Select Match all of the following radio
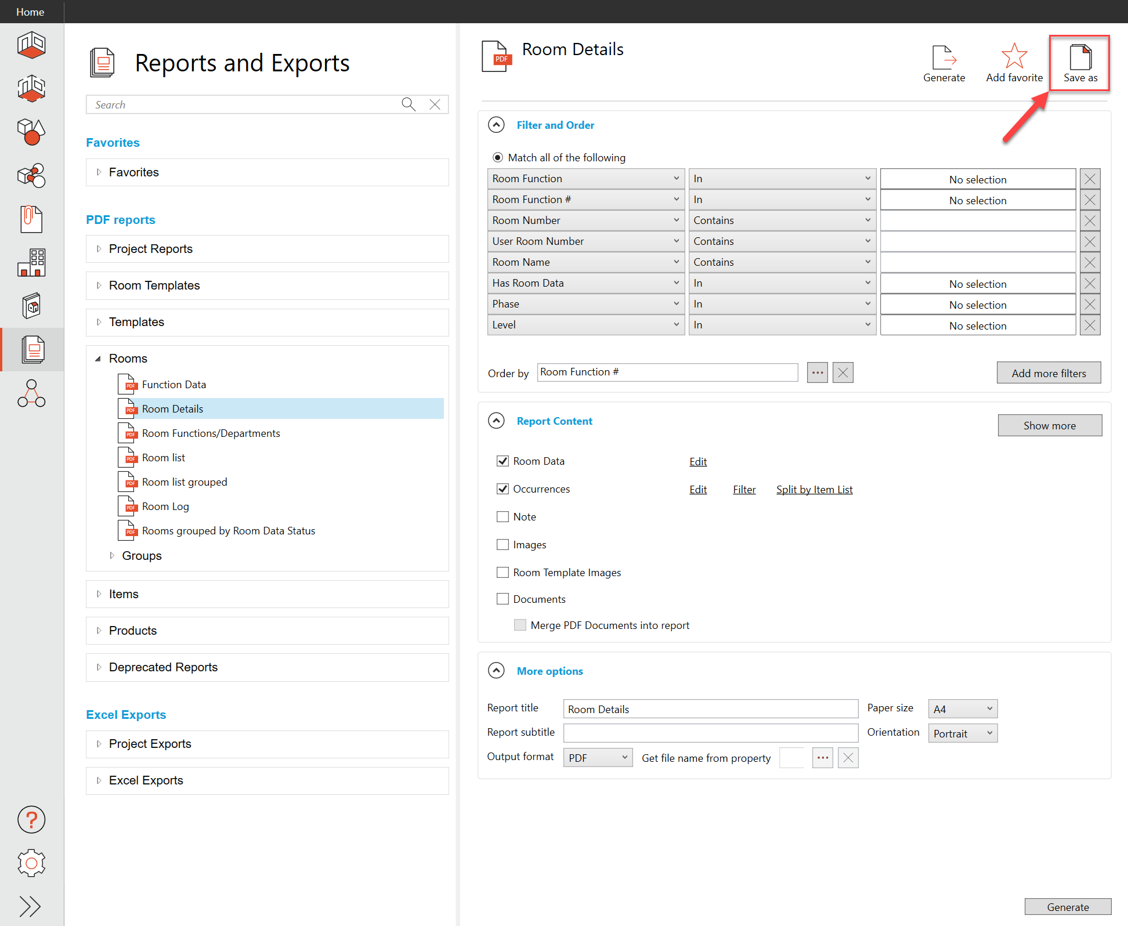This screenshot has width=1128, height=926. [x=498, y=158]
